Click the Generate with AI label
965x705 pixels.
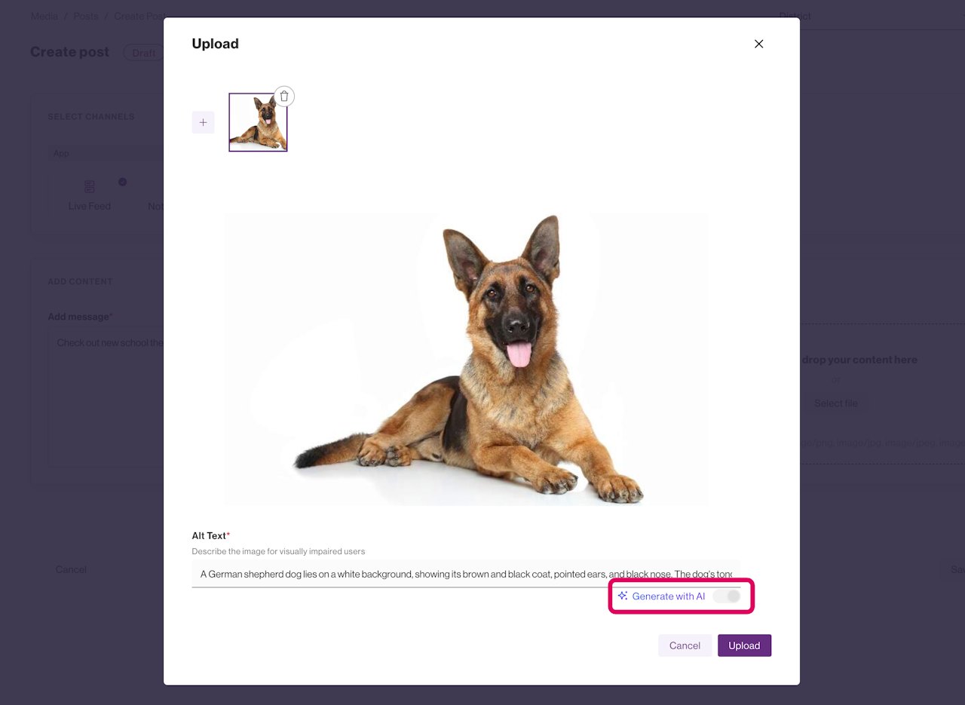click(669, 596)
